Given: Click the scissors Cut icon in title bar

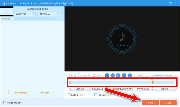Looking at the screenshot, I should coord(4,3).
